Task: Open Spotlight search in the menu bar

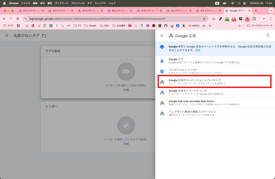Action: point(239,3)
